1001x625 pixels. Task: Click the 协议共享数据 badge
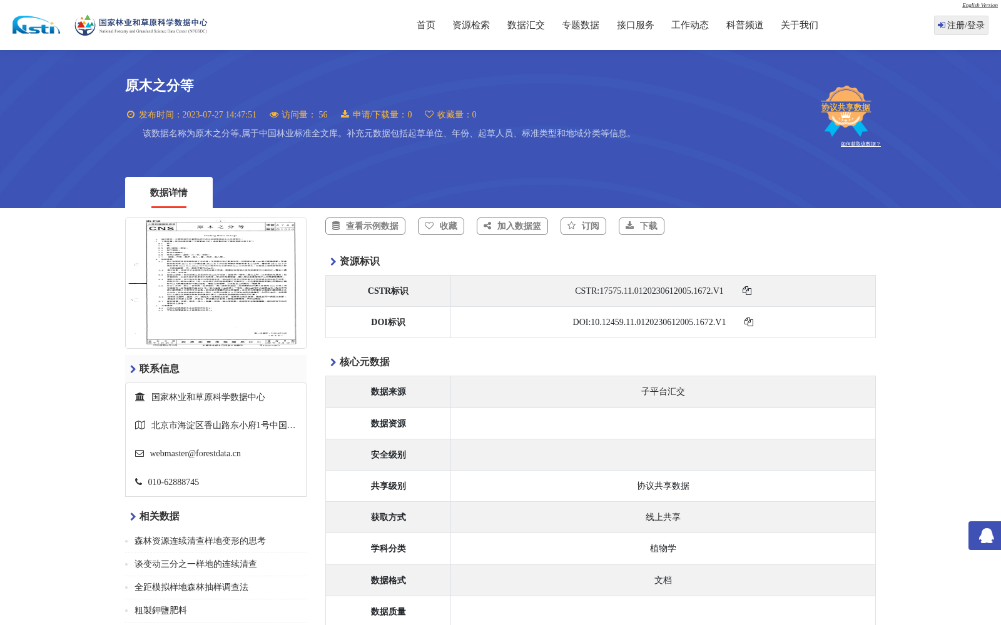[846, 111]
